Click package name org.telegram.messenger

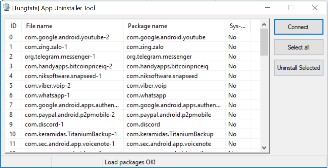pos(159,57)
